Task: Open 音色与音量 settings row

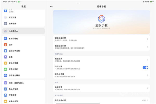Action: pos(101,75)
